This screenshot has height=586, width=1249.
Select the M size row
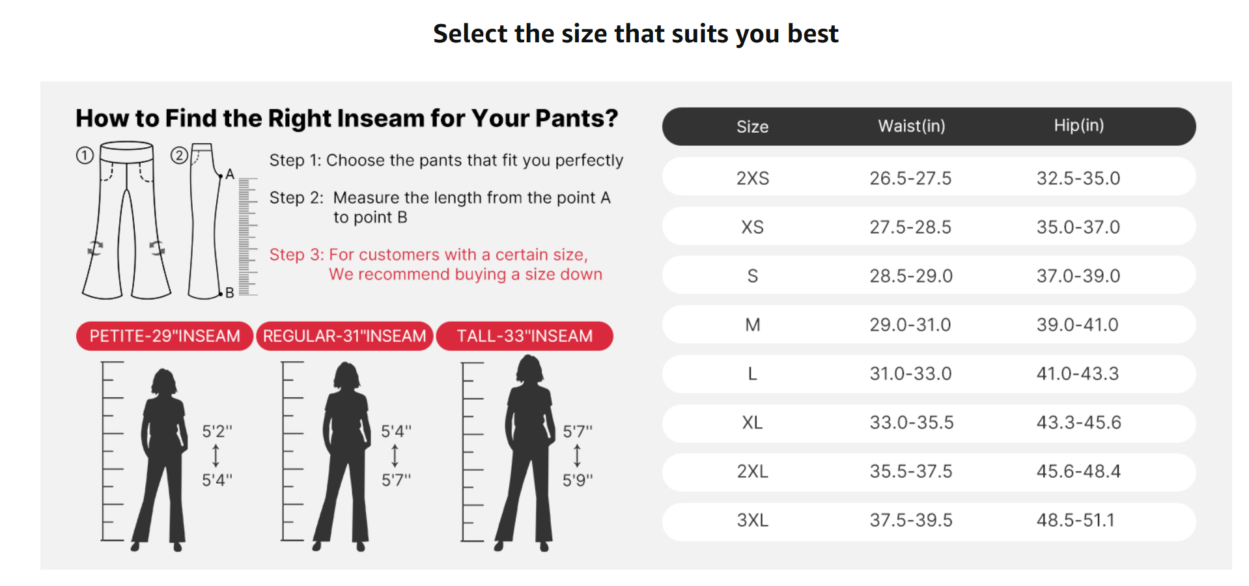929,324
